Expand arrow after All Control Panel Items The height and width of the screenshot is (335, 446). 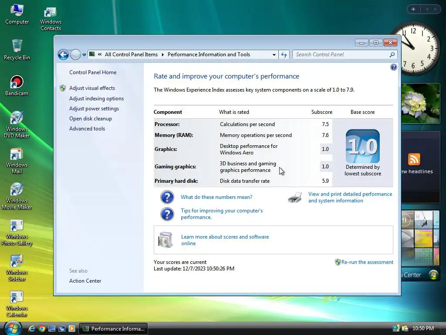tap(163, 55)
